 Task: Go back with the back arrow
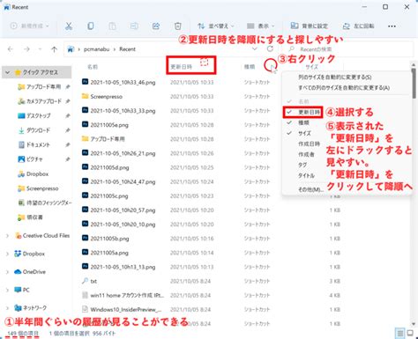pos(11,49)
